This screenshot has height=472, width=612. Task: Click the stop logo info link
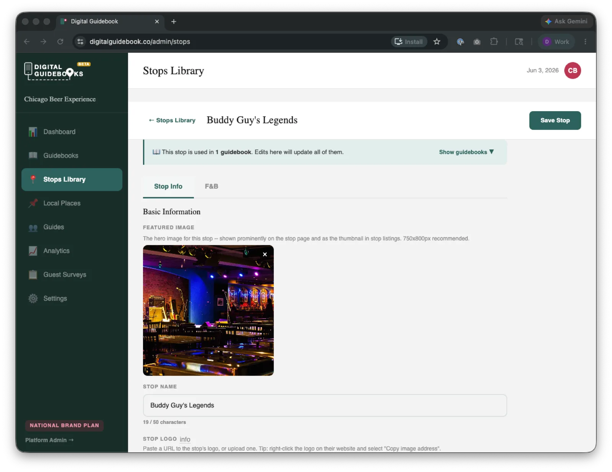[185, 440]
